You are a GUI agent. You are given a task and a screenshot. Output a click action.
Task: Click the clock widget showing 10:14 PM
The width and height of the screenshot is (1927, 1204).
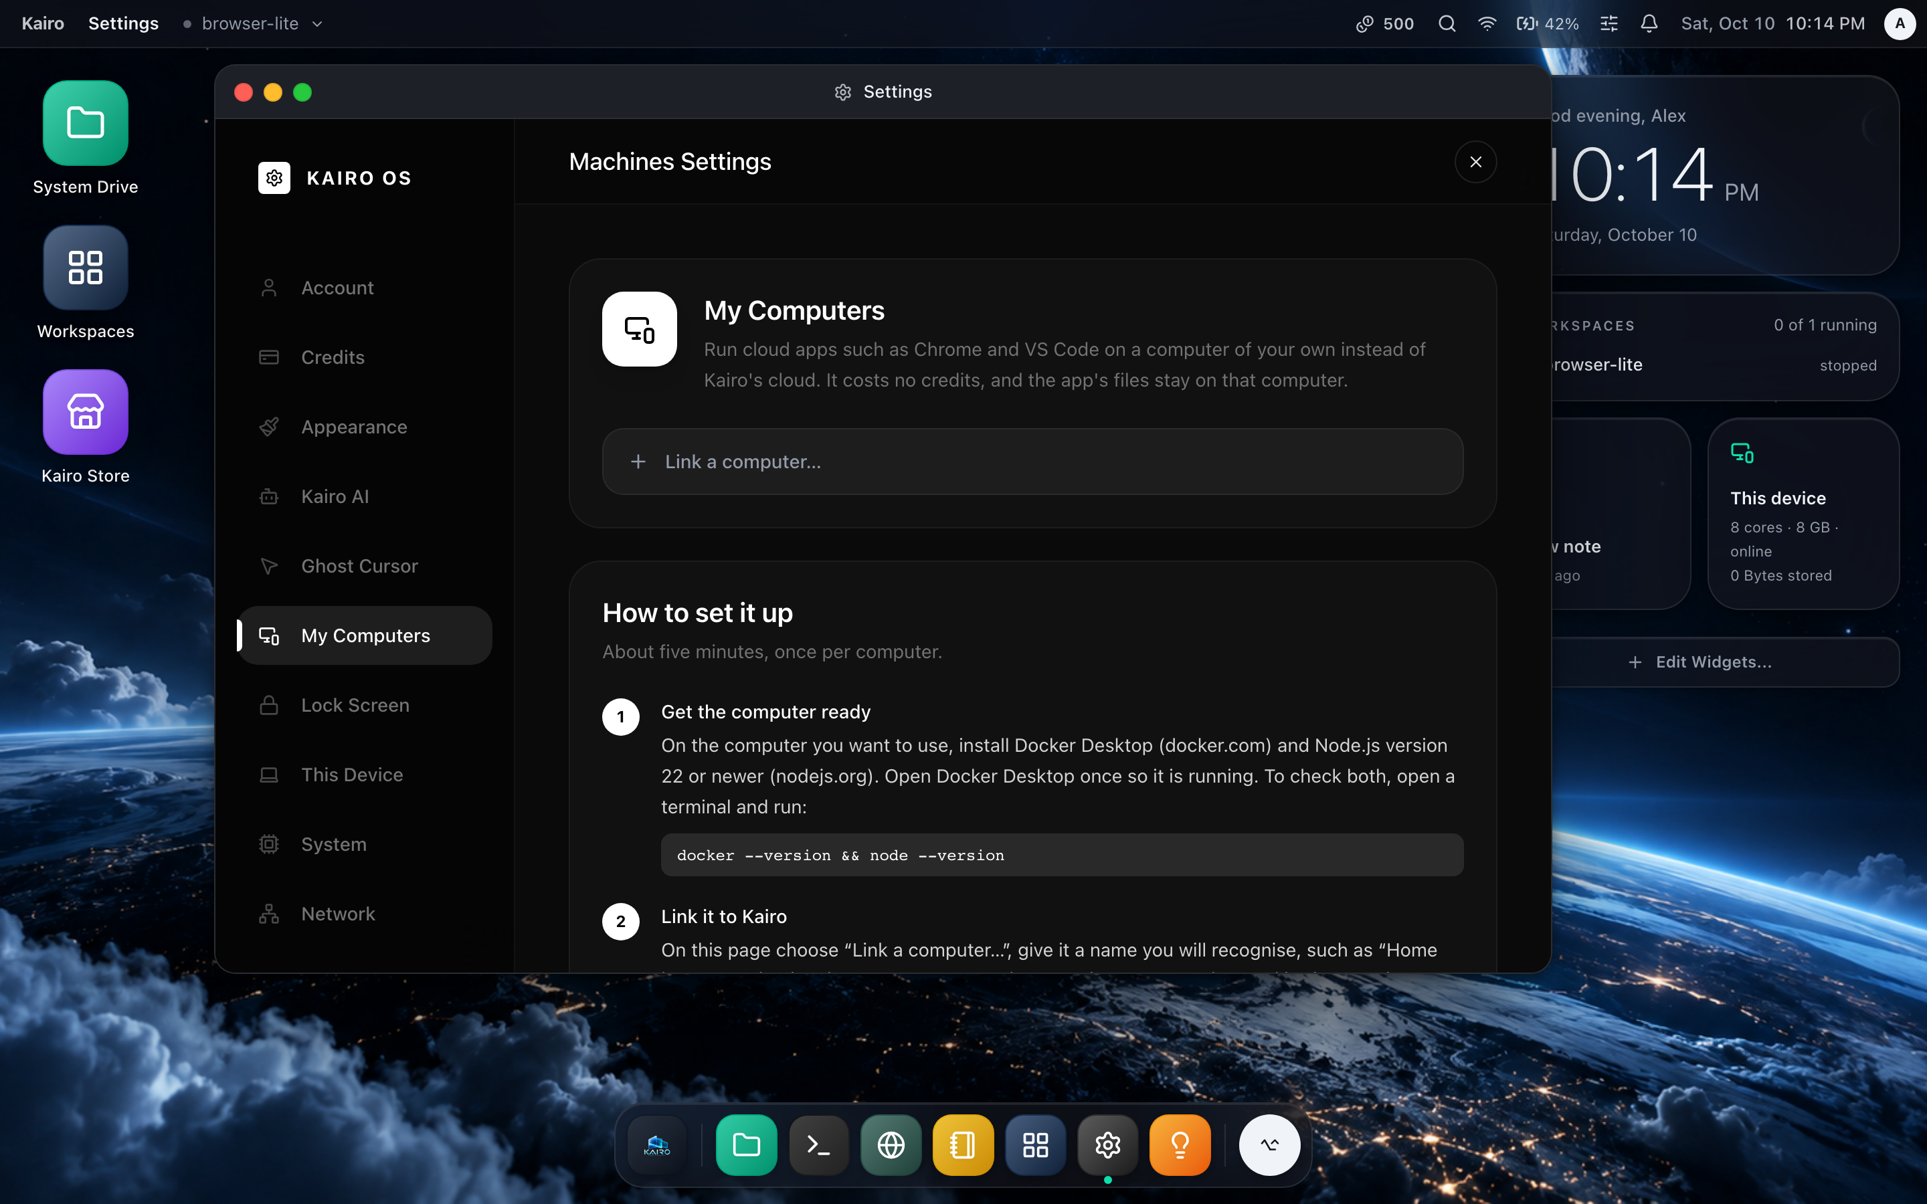click(x=1725, y=176)
